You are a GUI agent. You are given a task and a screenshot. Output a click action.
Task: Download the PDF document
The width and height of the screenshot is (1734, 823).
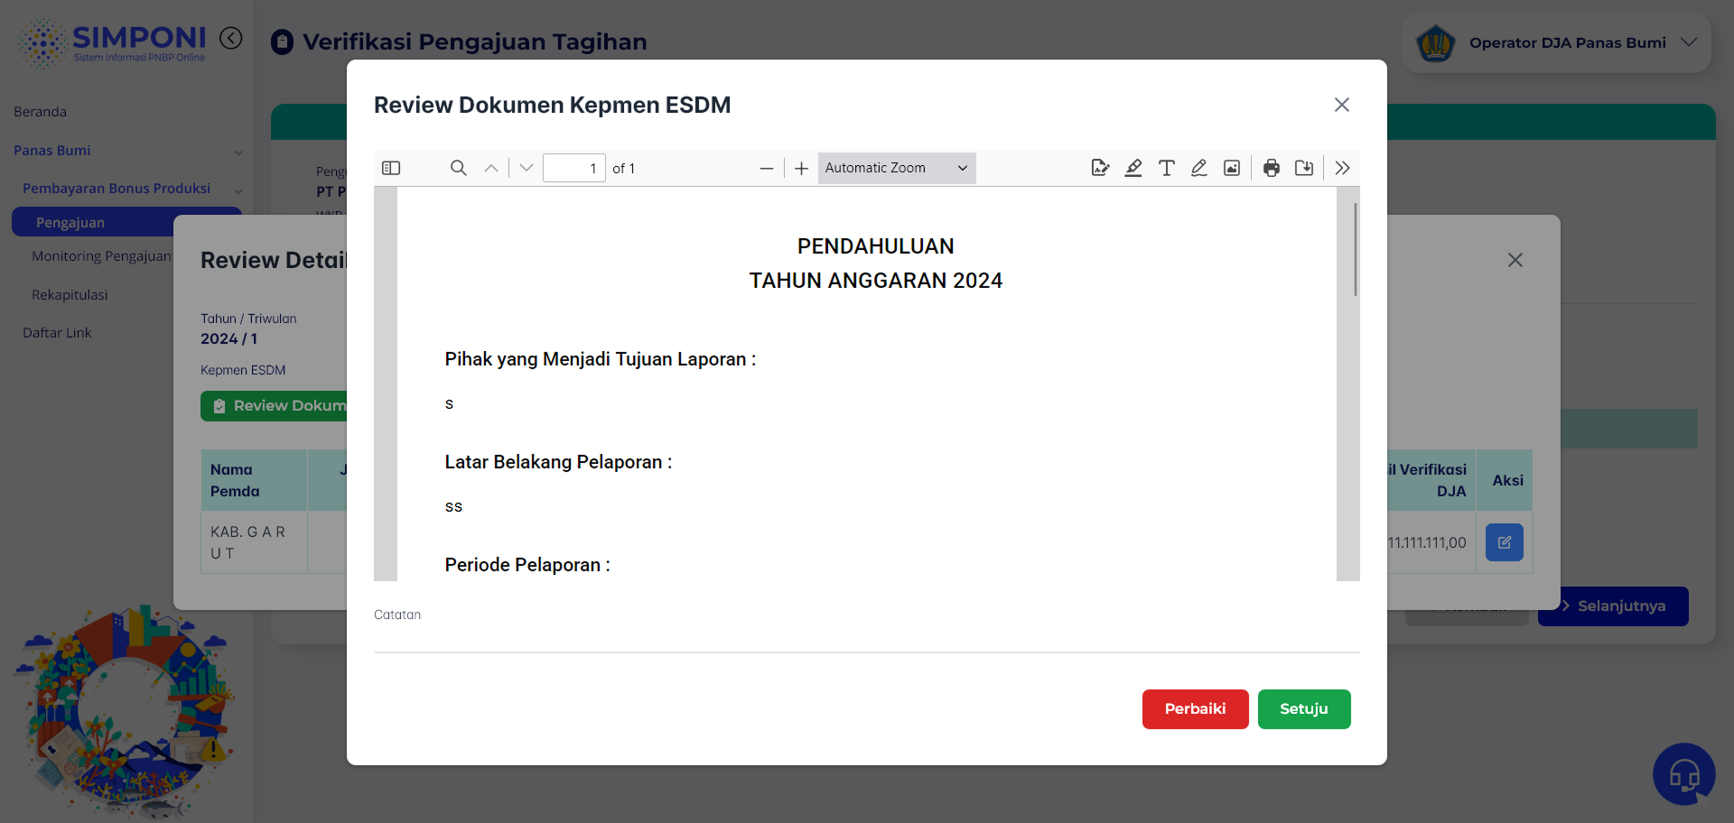1304,168
